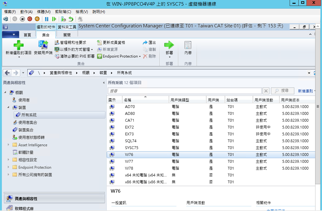Viewport: 322px width, 211px height.
Task: Switch to the 首頁 ribbon tab
Action: tap(27, 35)
